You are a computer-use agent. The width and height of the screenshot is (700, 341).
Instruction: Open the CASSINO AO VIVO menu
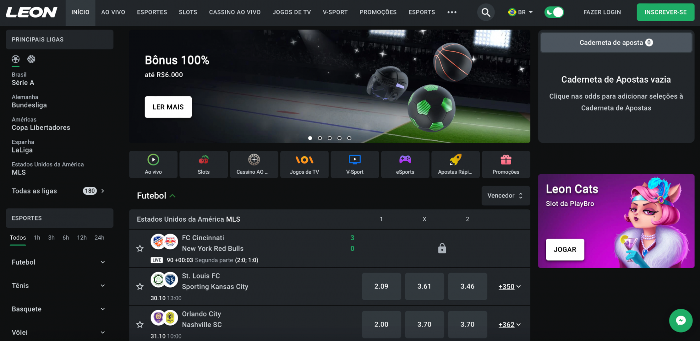235,12
